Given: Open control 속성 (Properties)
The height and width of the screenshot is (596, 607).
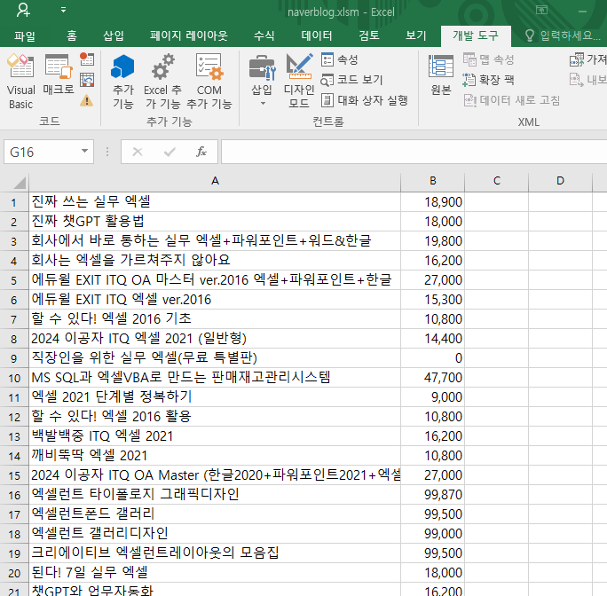Looking at the screenshot, I should (x=340, y=59).
